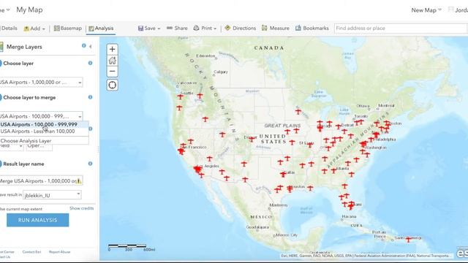468x263 pixels.
Task: Click the Denver airport marker
Action: click(252, 140)
